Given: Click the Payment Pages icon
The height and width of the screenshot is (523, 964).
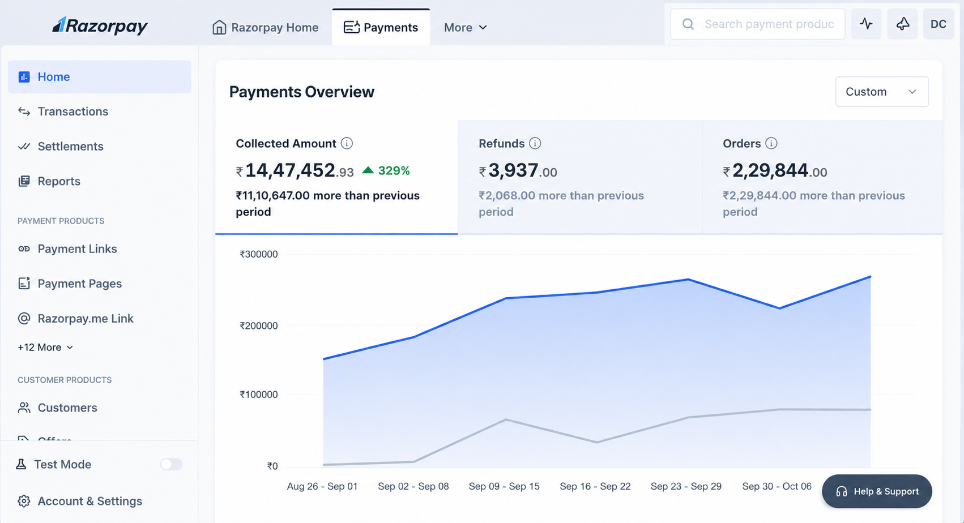Looking at the screenshot, I should click(24, 283).
